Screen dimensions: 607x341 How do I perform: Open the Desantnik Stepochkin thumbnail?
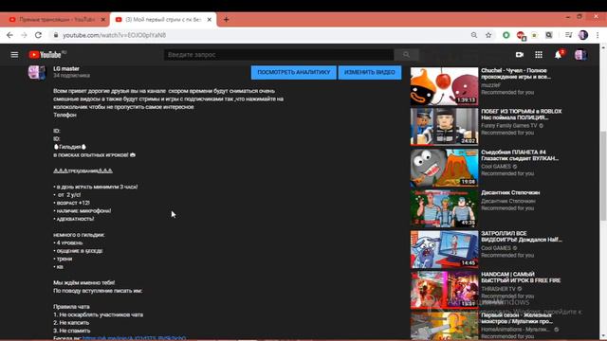coord(444,208)
